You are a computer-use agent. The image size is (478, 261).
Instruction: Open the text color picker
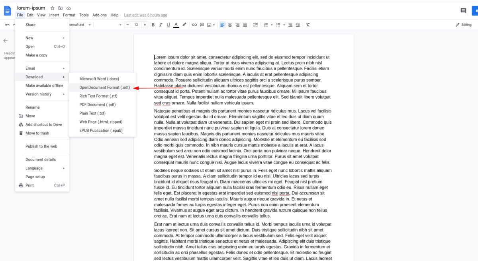[176, 25]
